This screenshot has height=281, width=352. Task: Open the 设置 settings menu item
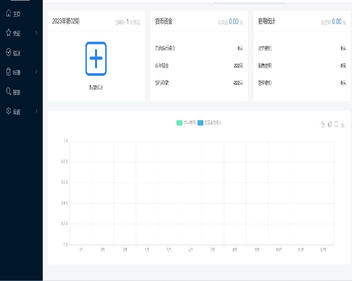click(13, 111)
